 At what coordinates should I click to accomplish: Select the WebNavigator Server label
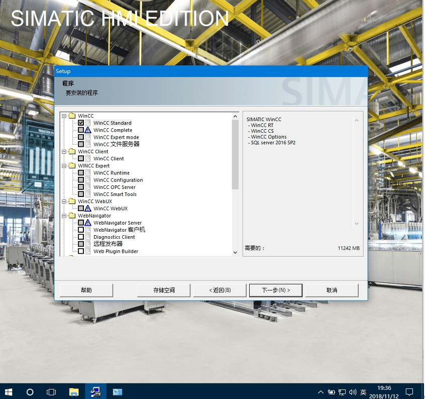[x=118, y=223]
